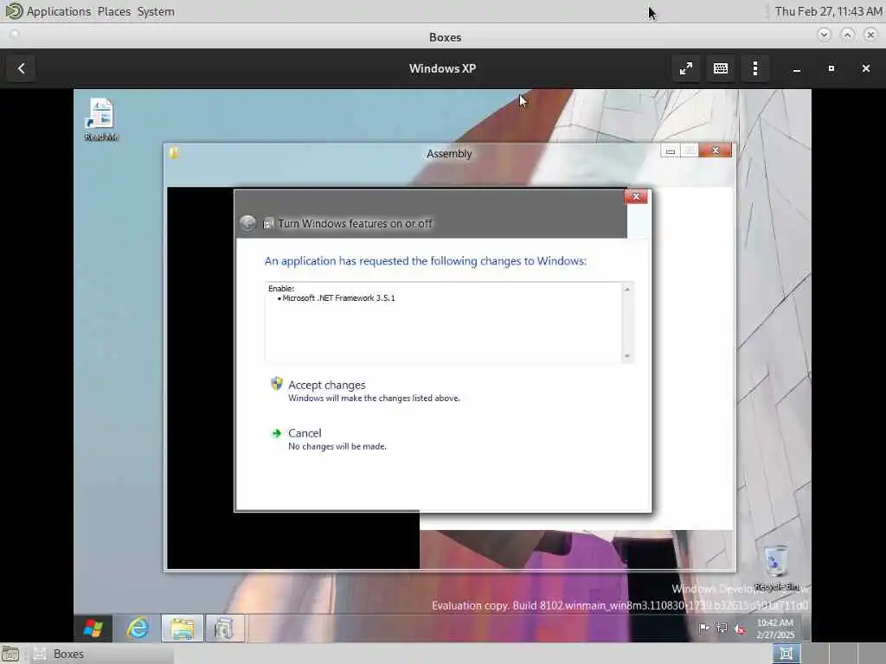
Task: Open the Places menu
Action: pos(113,11)
